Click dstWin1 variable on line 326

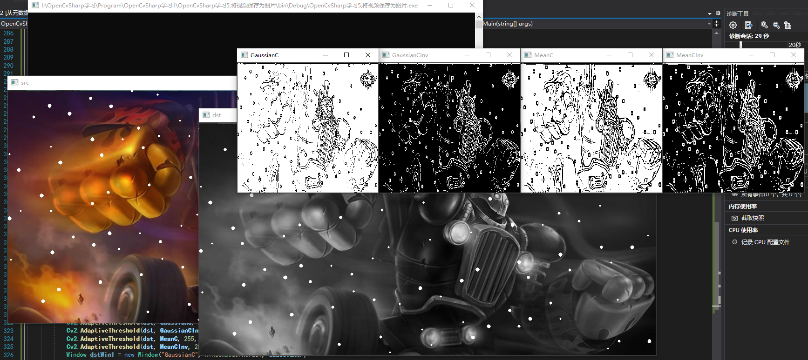coord(102,354)
